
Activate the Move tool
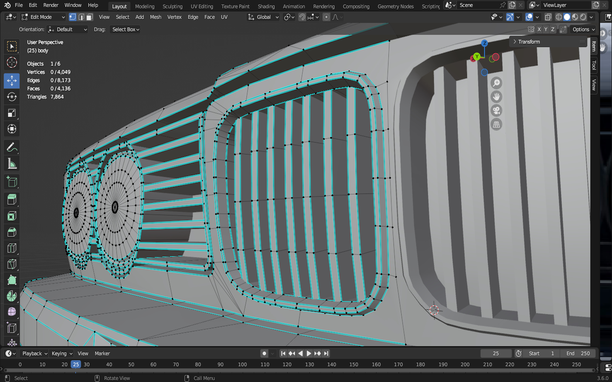coord(12,80)
